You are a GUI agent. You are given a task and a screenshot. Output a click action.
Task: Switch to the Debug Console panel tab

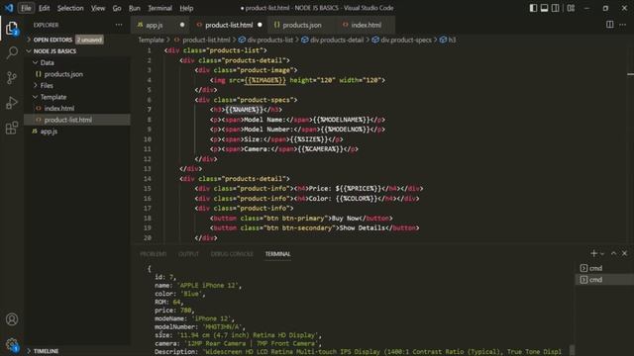click(232, 254)
